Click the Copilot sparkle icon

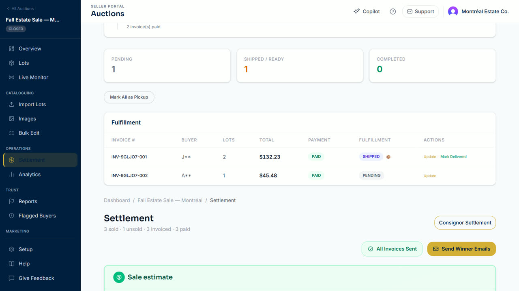[356, 11]
